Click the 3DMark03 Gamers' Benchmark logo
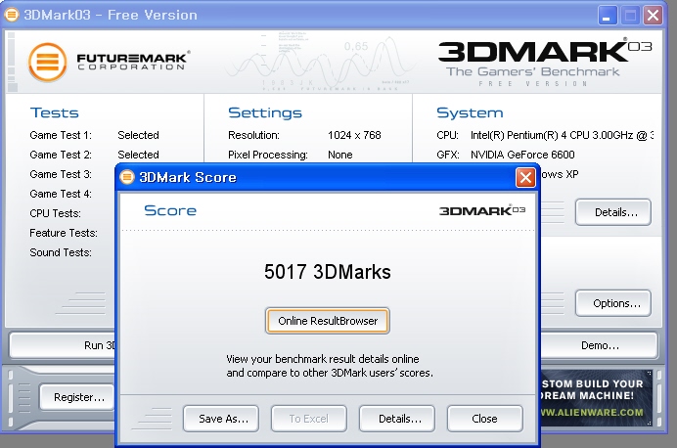 tap(544, 63)
